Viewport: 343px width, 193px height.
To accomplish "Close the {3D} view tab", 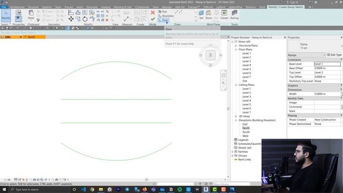I will point(21,37).
